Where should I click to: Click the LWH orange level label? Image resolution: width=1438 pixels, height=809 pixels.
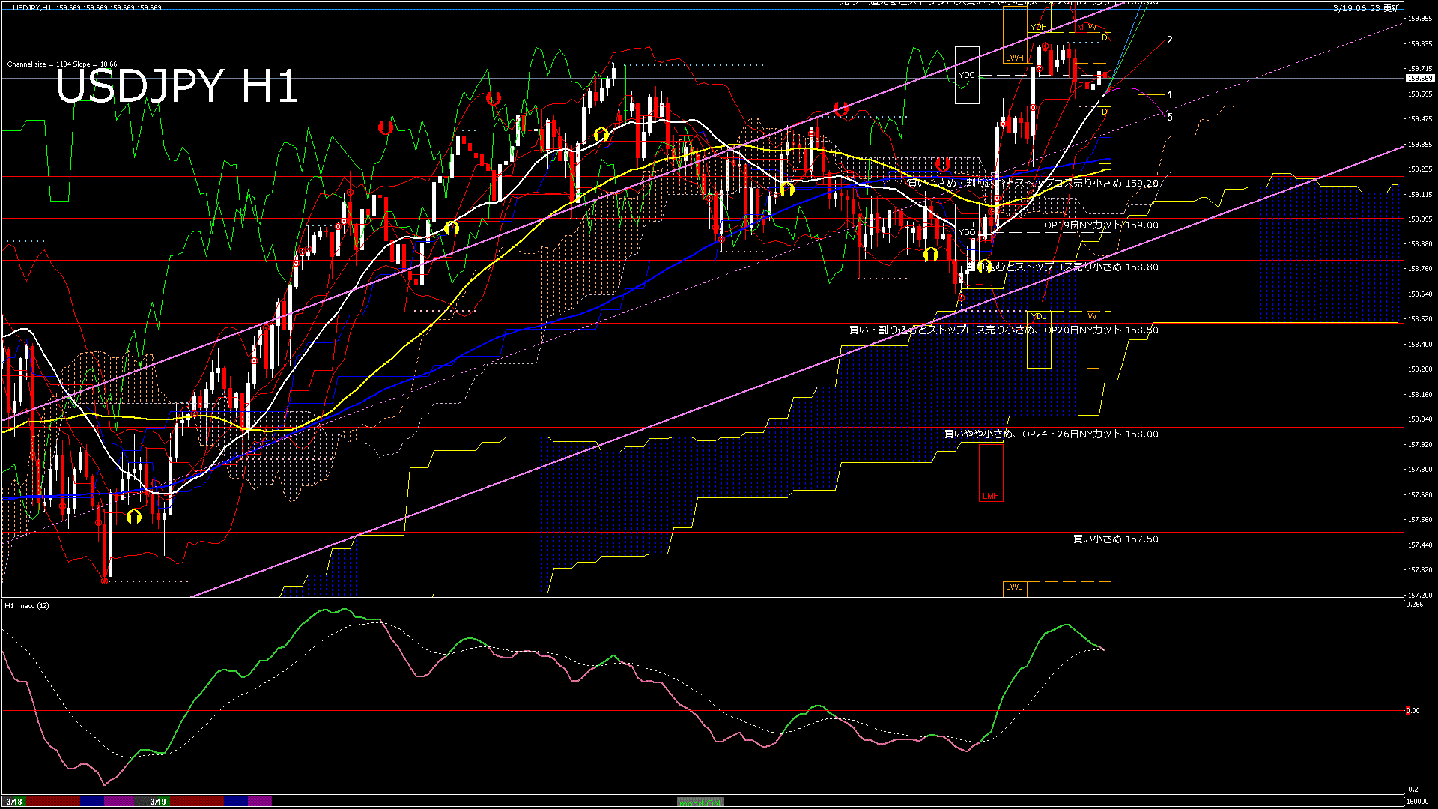(x=1015, y=58)
